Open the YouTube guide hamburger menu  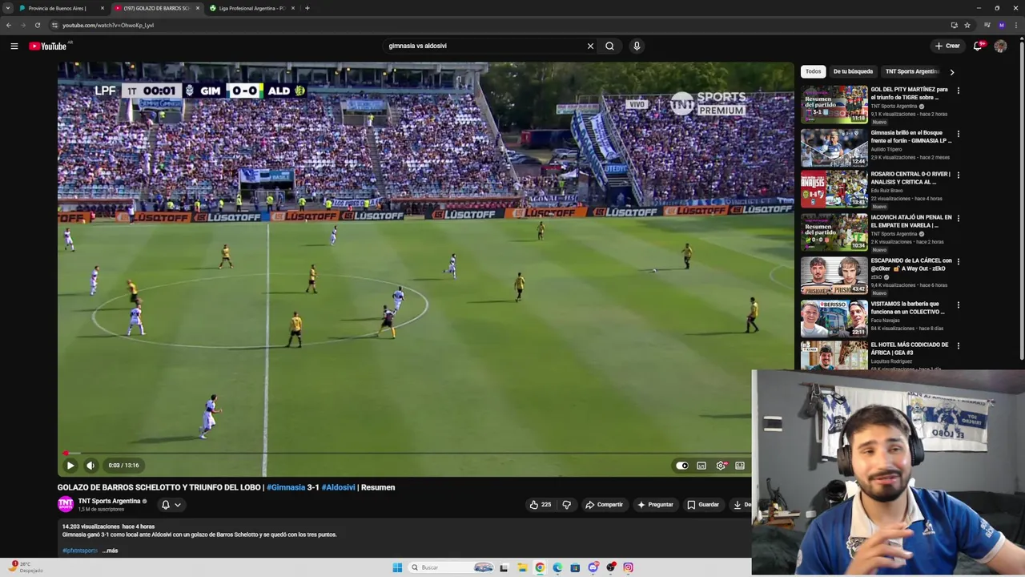pos(14,46)
